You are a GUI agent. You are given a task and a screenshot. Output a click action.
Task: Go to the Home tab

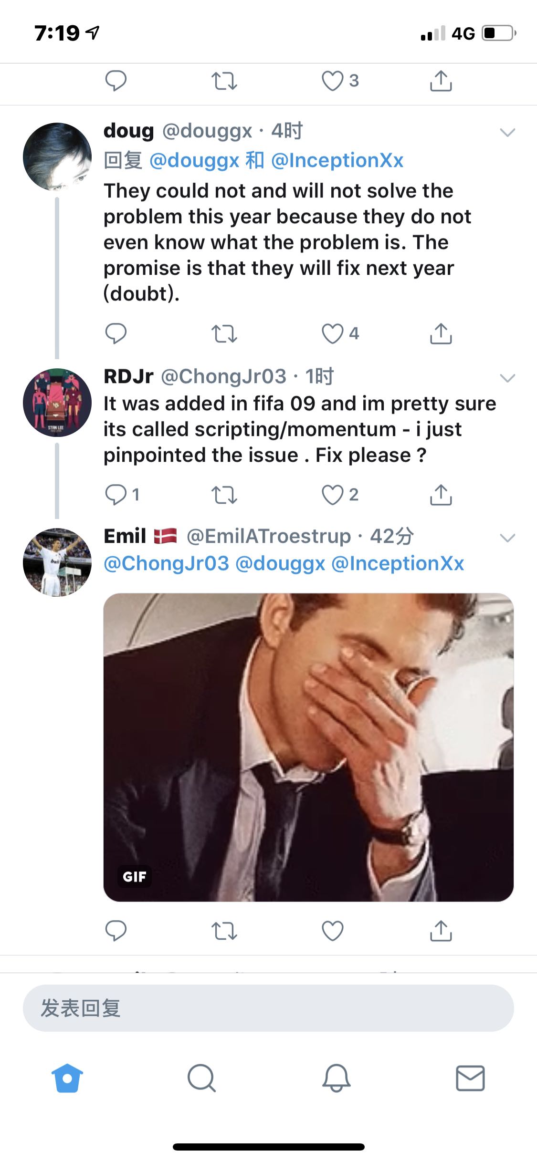(67, 1078)
